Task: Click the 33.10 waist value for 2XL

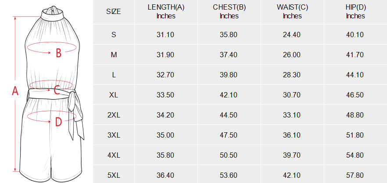Action: pos(292,115)
